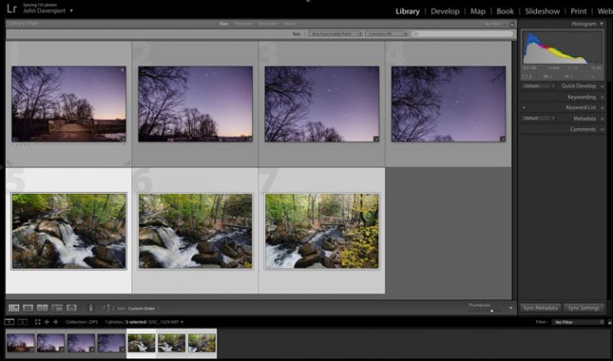The image size is (613, 361).
Task: Select the first night sky bridge thumbnail
Action: click(68, 104)
